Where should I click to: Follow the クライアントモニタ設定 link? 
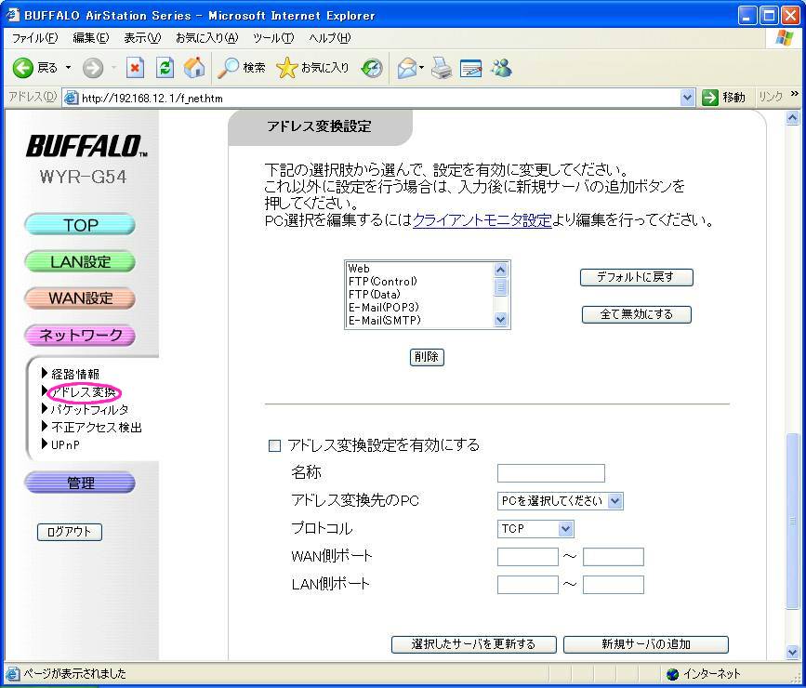coord(482,221)
